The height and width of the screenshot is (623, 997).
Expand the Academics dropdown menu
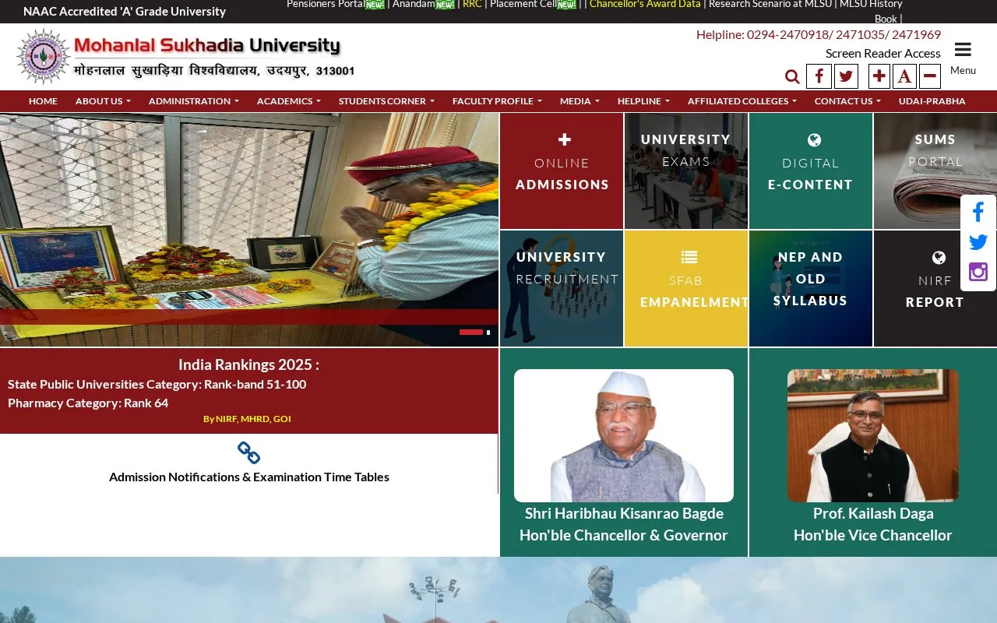[289, 101]
